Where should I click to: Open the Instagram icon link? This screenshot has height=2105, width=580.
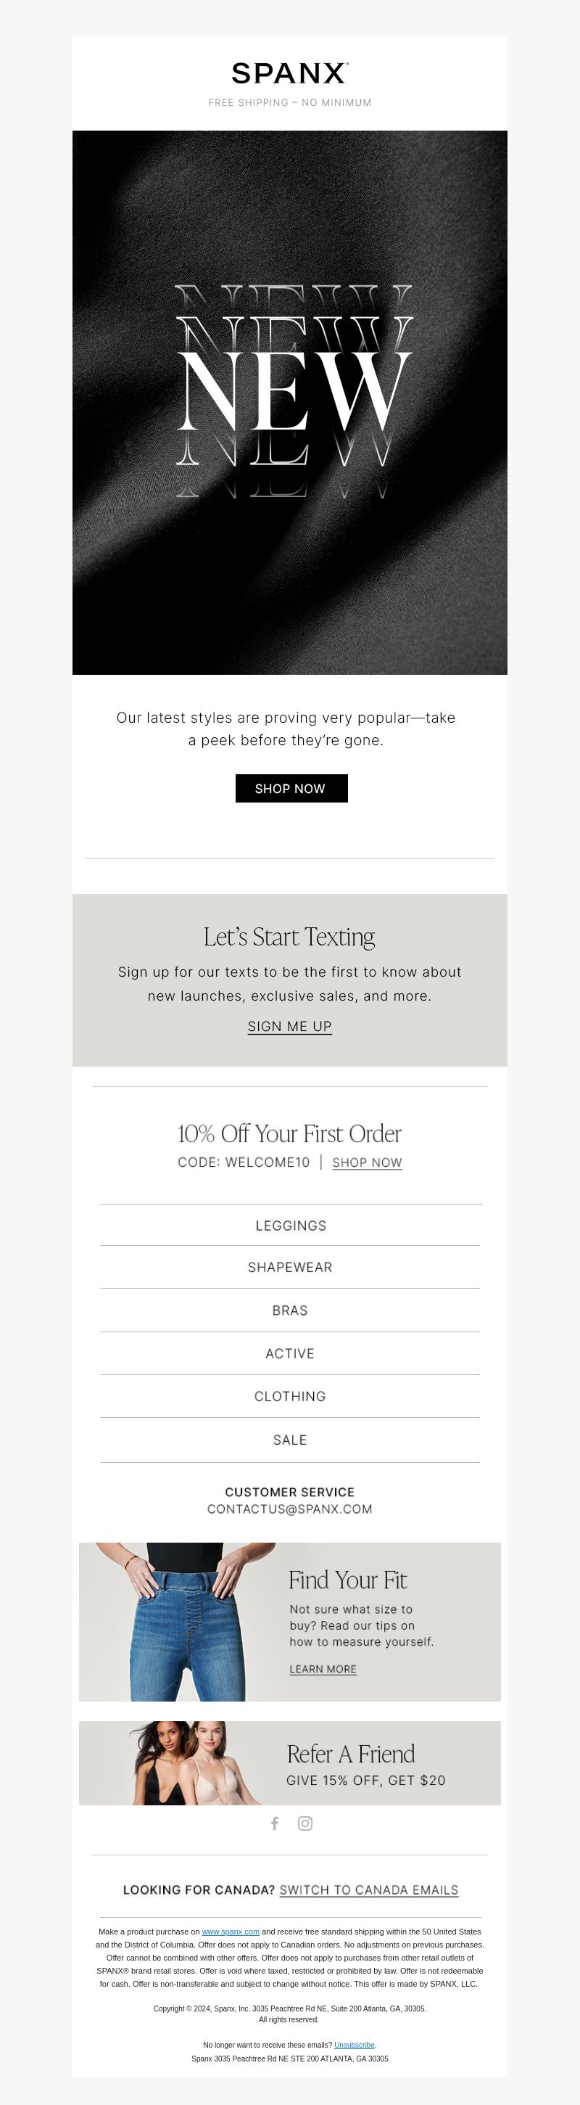[304, 1823]
